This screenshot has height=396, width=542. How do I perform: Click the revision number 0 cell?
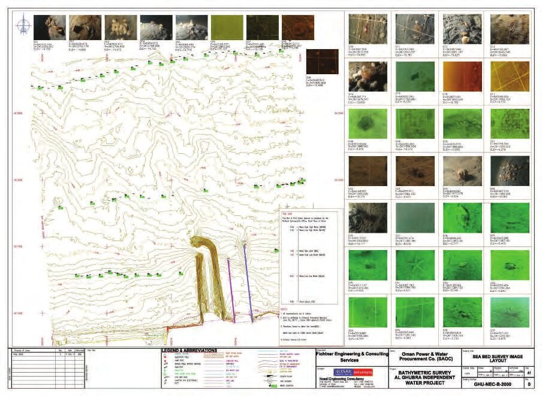click(528, 384)
